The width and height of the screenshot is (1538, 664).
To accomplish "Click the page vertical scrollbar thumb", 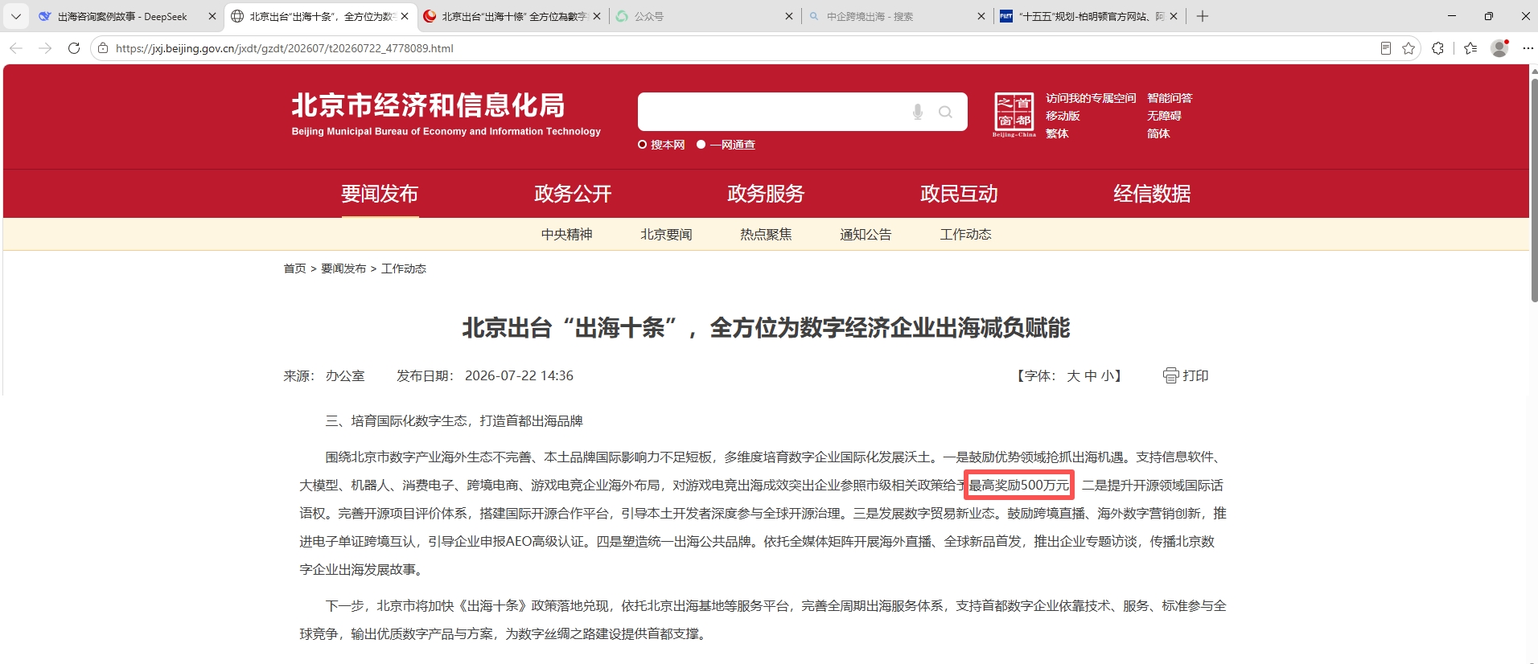I will click(1534, 190).
